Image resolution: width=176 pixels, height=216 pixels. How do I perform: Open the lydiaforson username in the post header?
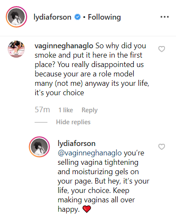(53, 17)
